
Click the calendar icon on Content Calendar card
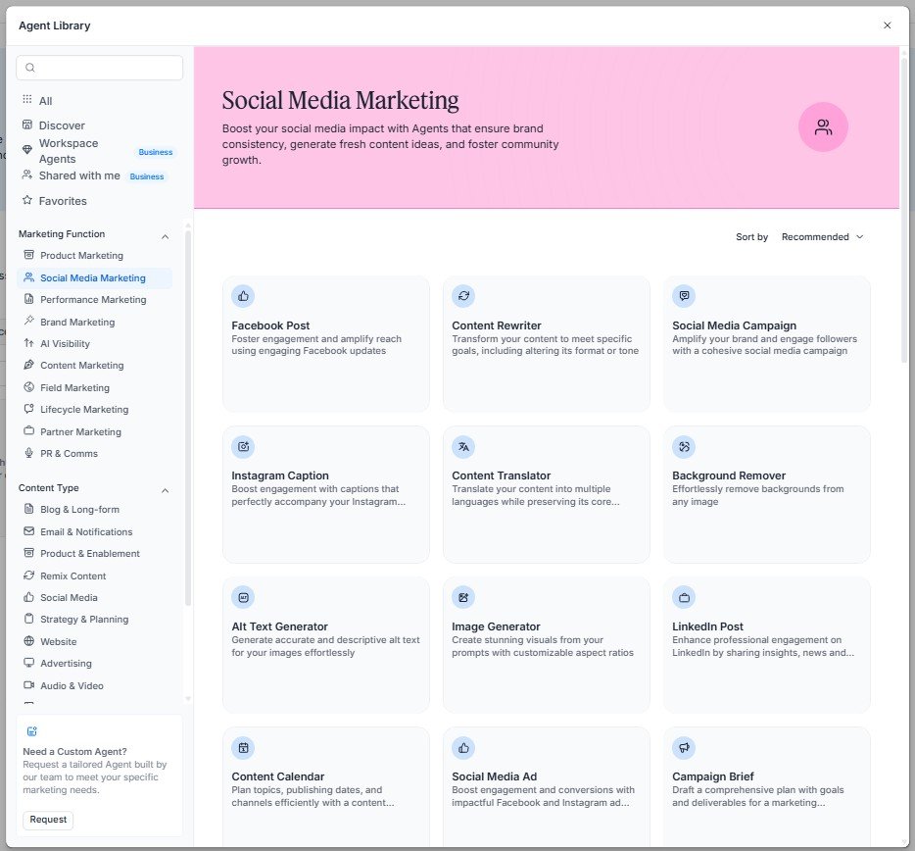pyautogui.click(x=243, y=748)
